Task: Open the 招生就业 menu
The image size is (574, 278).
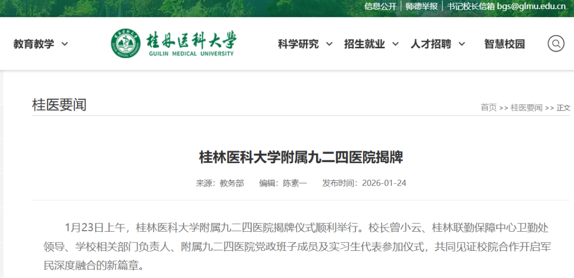Action: [365, 44]
